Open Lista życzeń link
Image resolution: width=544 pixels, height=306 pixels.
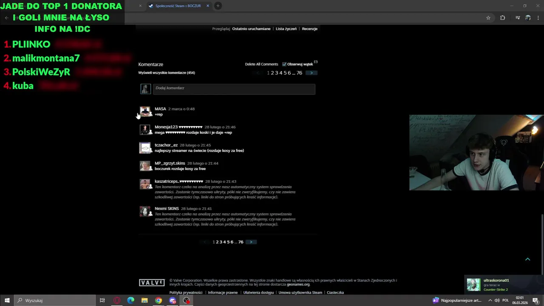[x=286, y=29]
